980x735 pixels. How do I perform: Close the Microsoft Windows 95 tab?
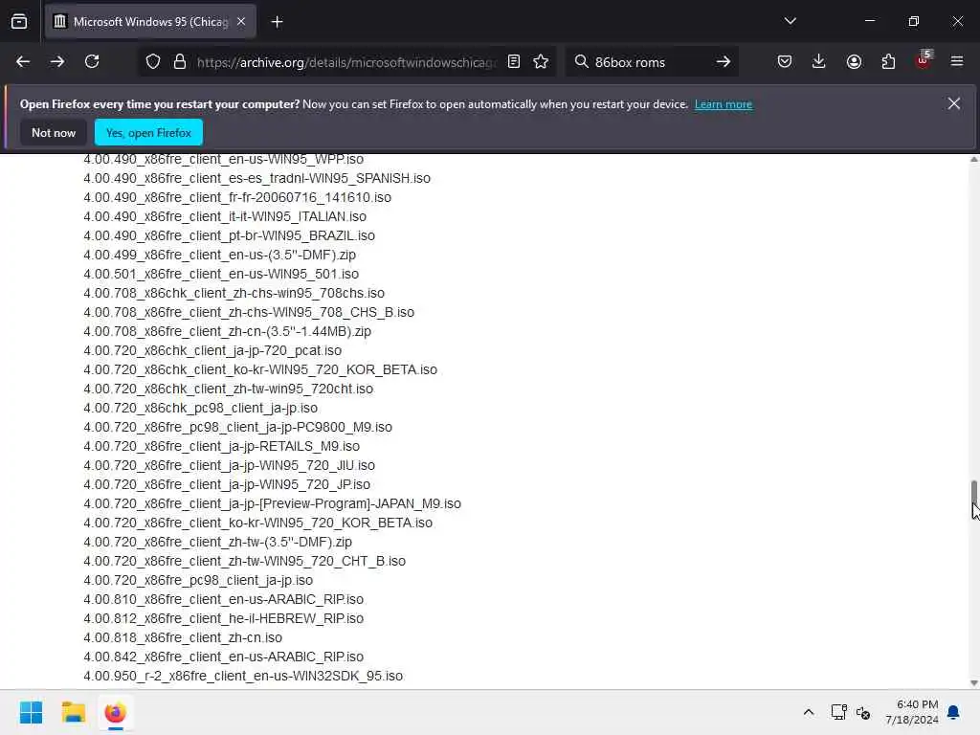(241, 22)
